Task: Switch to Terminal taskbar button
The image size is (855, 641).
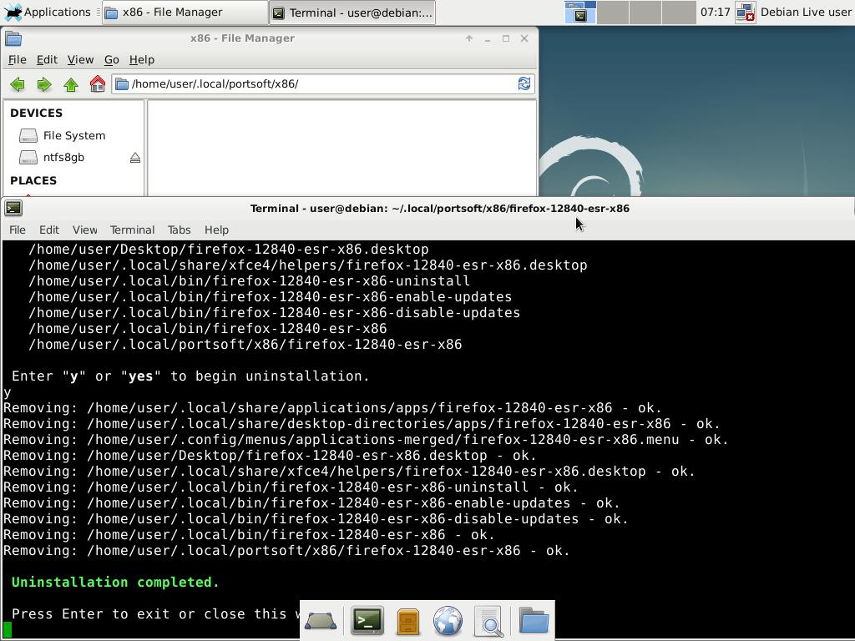Action: (352, 13)
